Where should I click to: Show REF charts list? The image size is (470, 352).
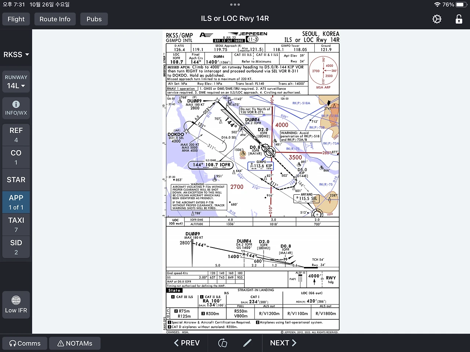coord(16,135)
